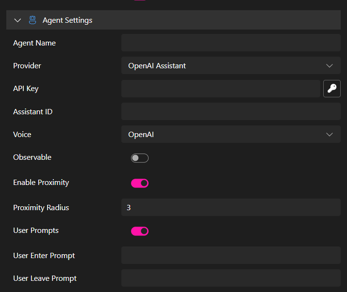Open the Provider dropdown
The height and width of the screenshot is (292, 347).
231,66
